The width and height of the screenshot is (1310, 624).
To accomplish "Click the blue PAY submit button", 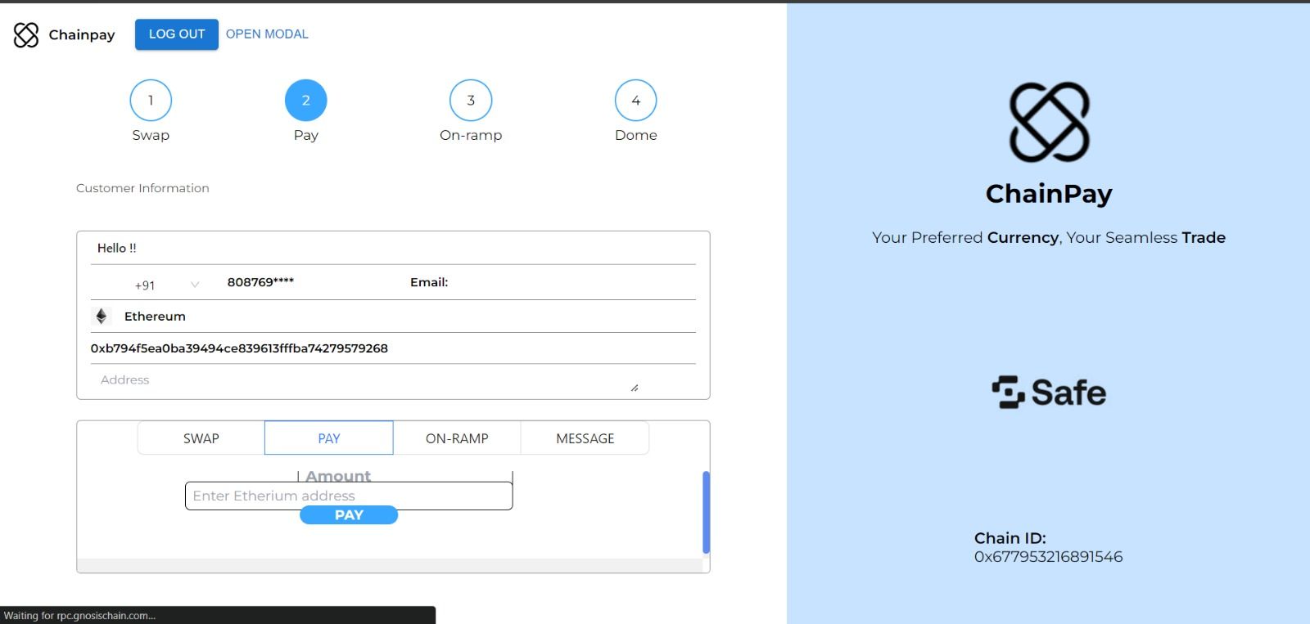I will pos(349,515).
